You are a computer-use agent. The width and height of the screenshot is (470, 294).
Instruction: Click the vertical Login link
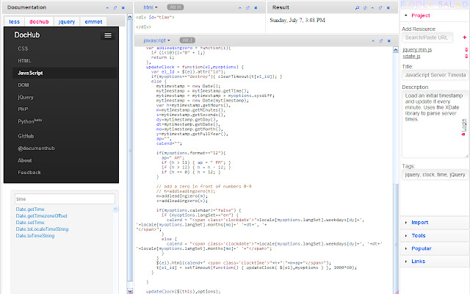coord(463,126)
